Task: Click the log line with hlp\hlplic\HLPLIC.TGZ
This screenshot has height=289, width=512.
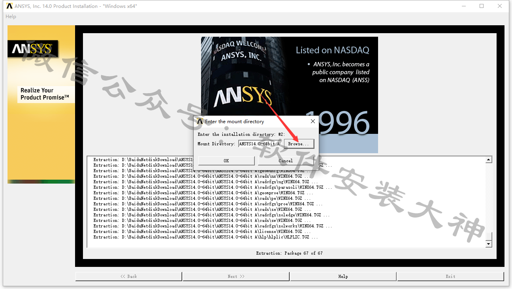Action: pyautogui.click(x=205, y=237)
